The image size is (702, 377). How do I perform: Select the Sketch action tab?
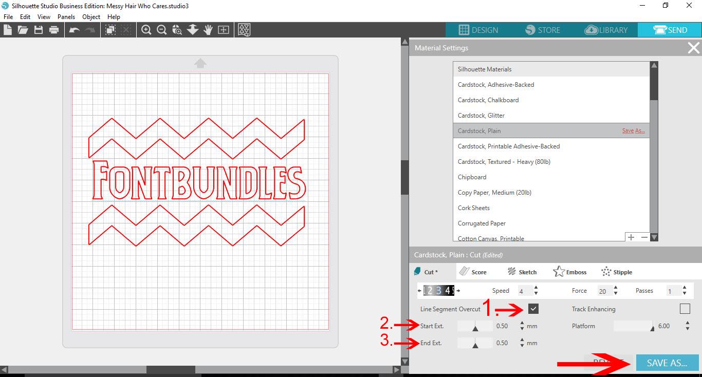[522, 272]
